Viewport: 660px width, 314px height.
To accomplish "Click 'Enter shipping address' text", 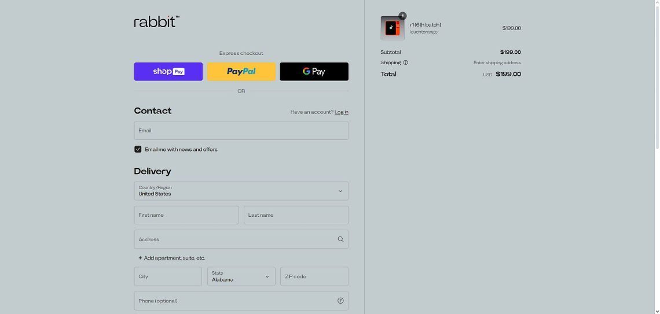I will tap(497, 62).
